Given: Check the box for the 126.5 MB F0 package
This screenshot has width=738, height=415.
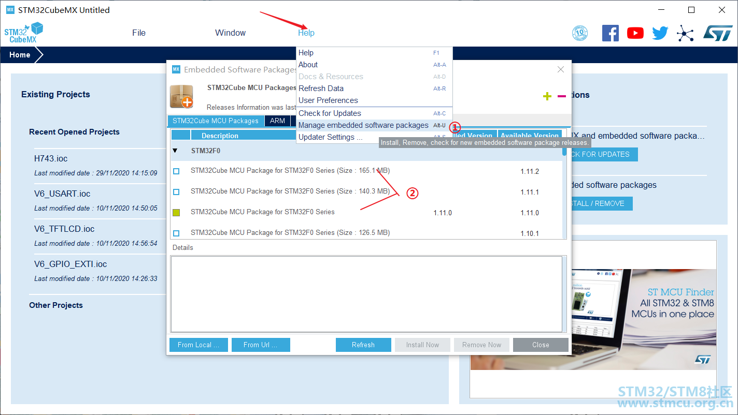Looking at the screenshot, I should (x=176, y=233).
